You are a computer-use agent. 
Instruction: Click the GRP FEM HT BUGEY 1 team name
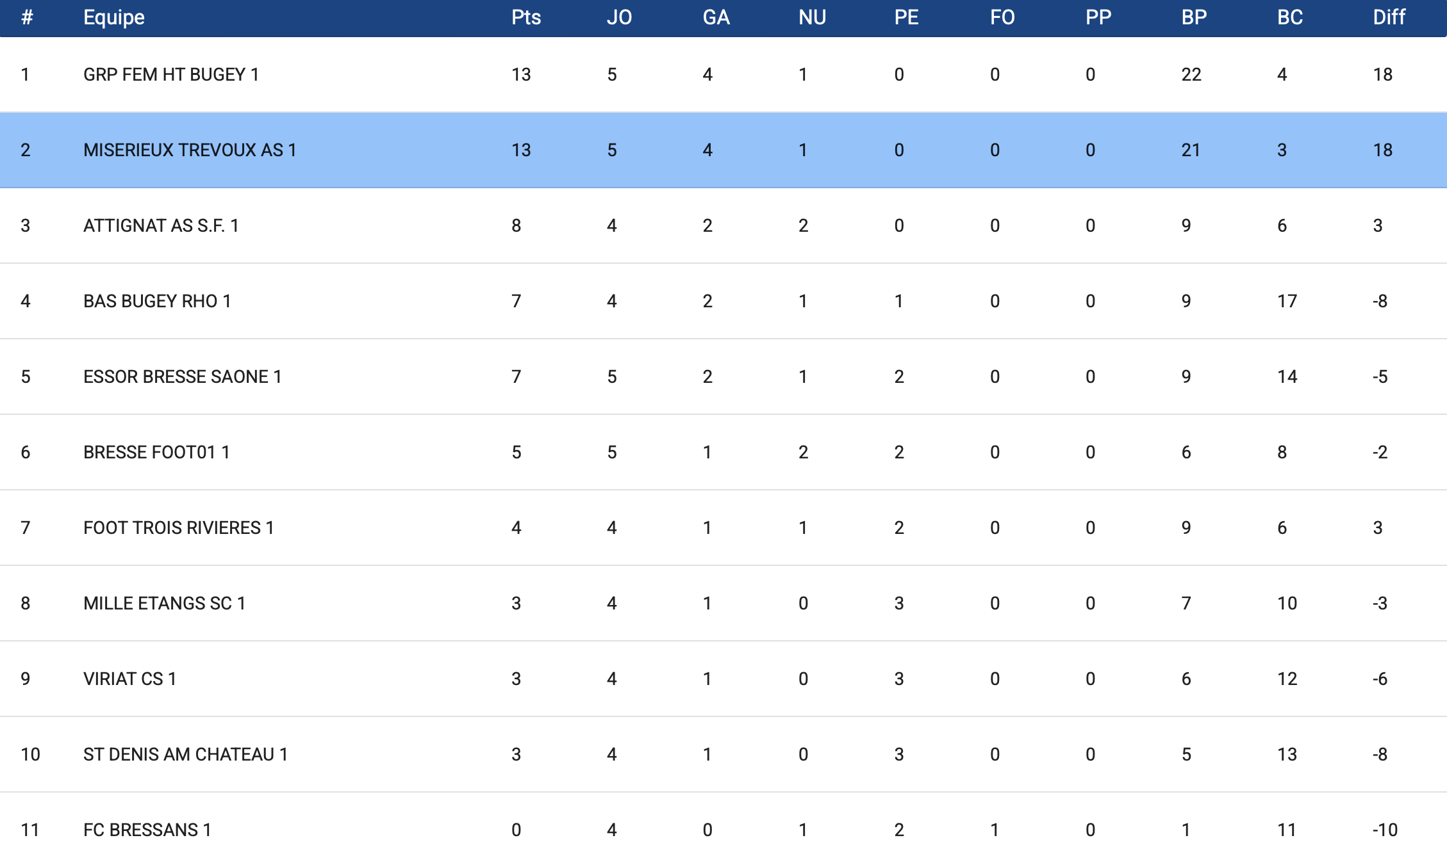(171, 75)
